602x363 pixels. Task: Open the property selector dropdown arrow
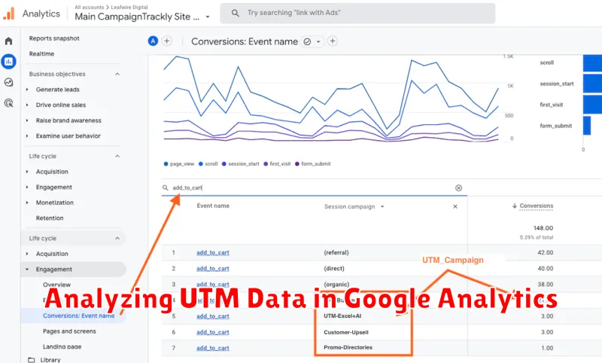[208, 17]
